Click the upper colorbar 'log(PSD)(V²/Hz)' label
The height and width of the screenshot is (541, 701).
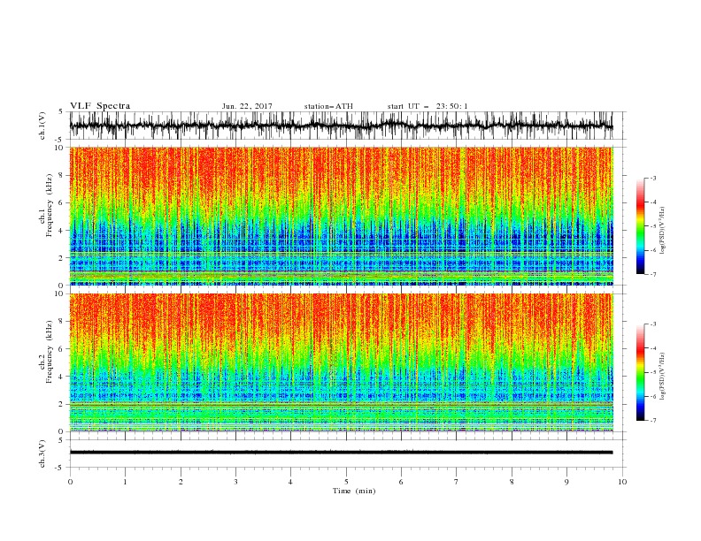(x=663, y=231)
